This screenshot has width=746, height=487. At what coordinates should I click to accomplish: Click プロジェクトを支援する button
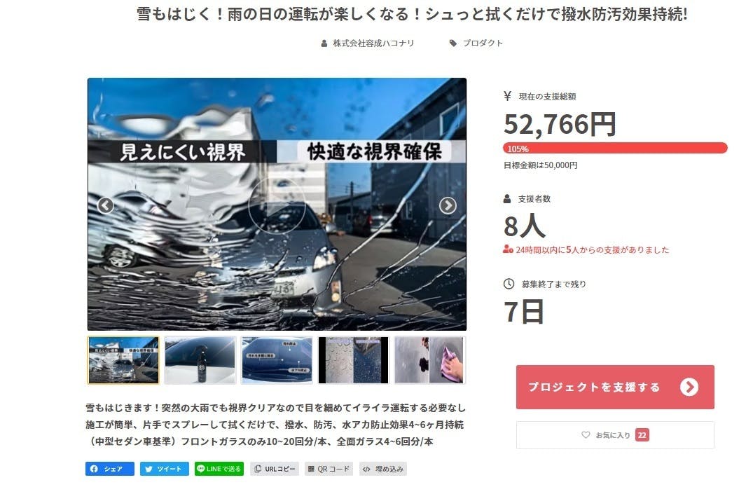pyautogui.click(x=615, y=387)
